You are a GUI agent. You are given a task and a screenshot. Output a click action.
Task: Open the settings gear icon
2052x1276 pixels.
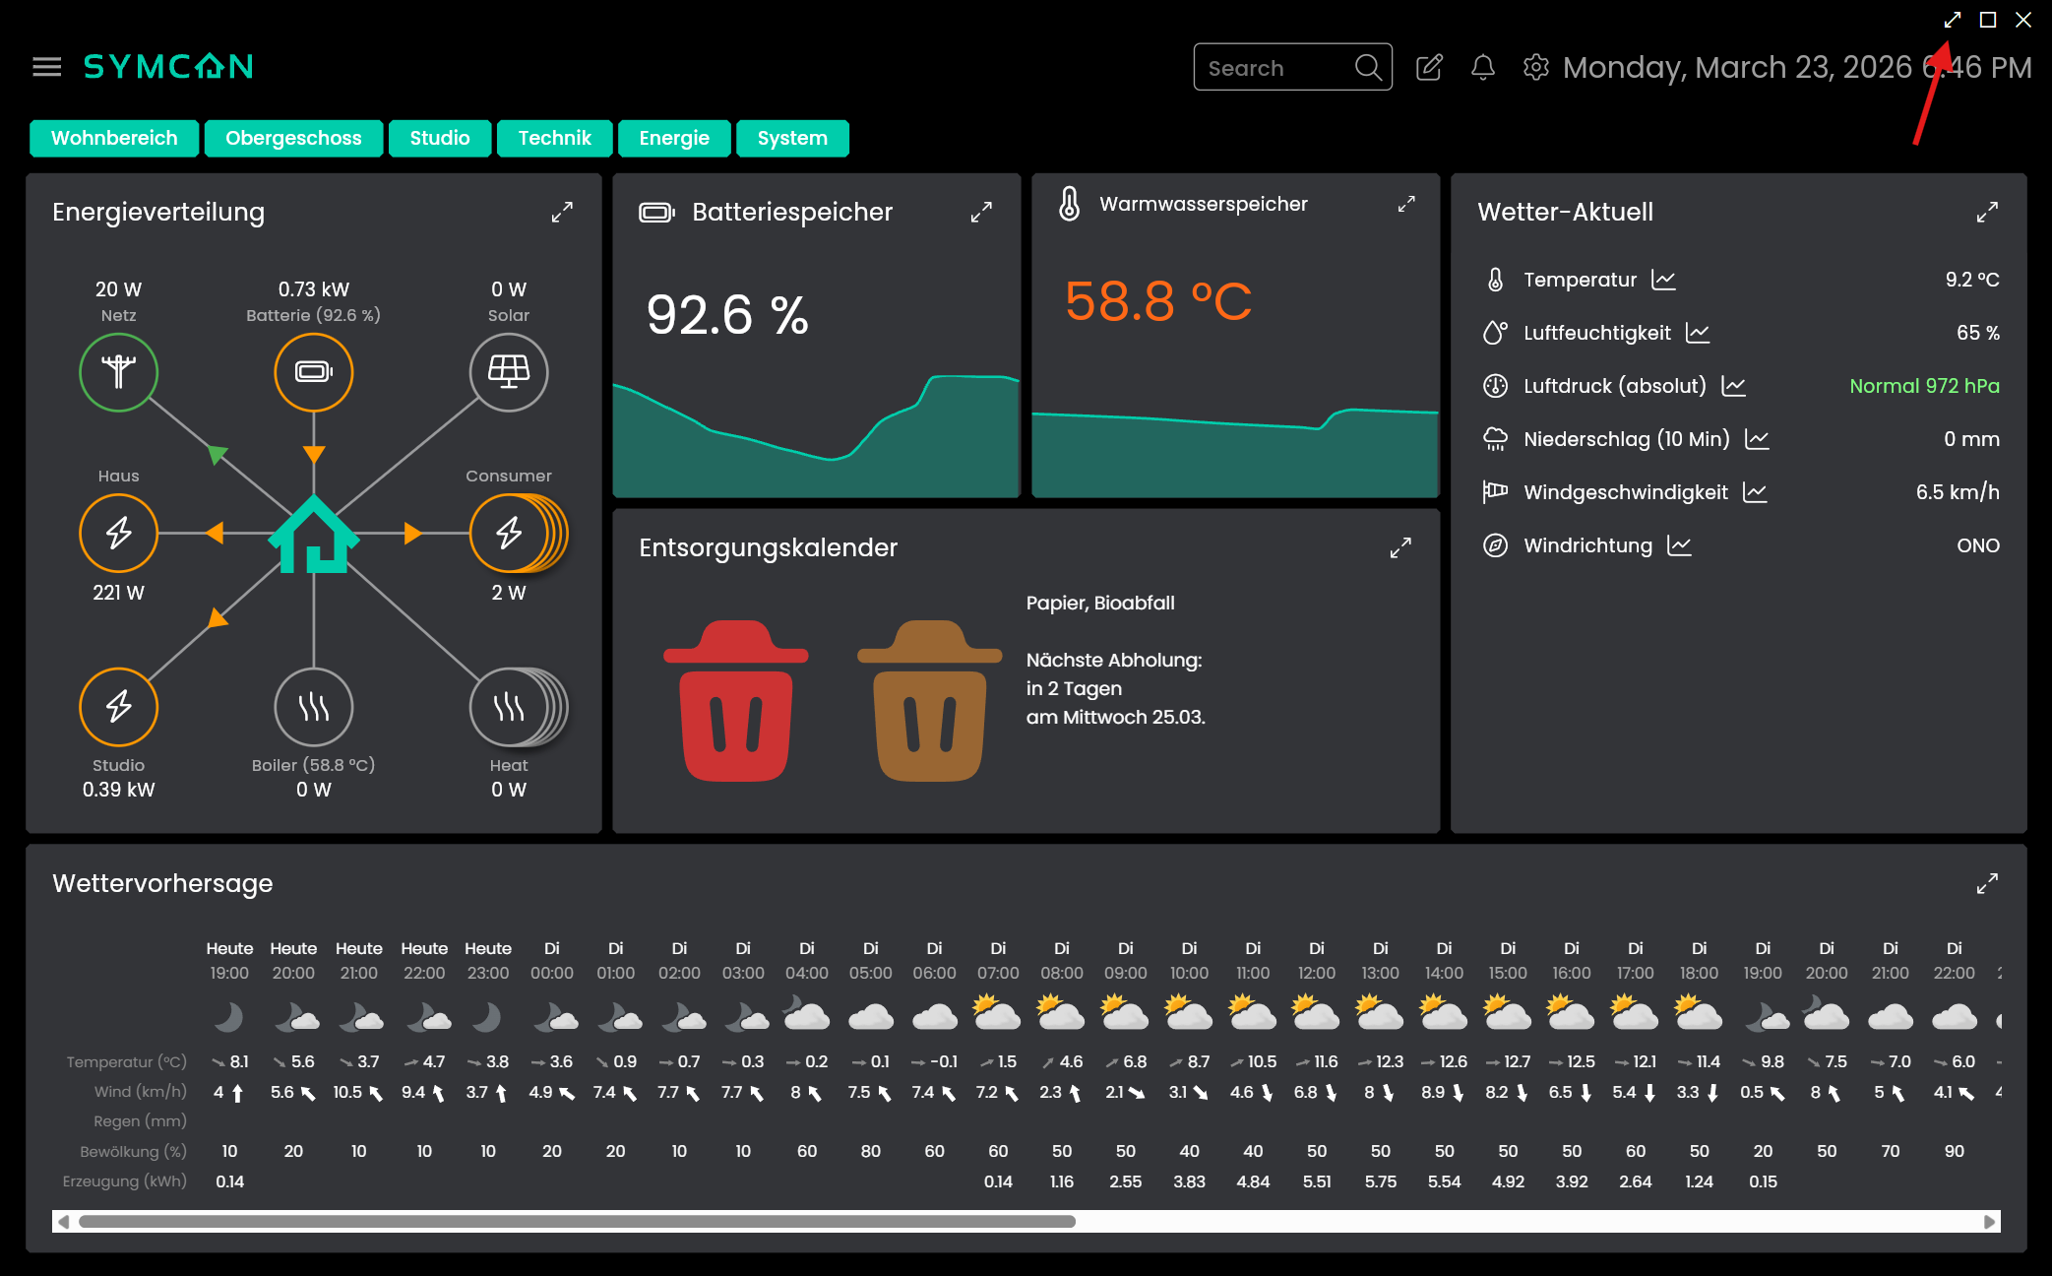(x=1535, y=67)
